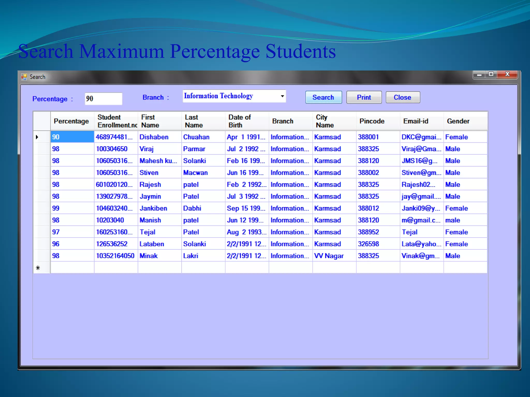Click the First Name column header

coord(160,121)
